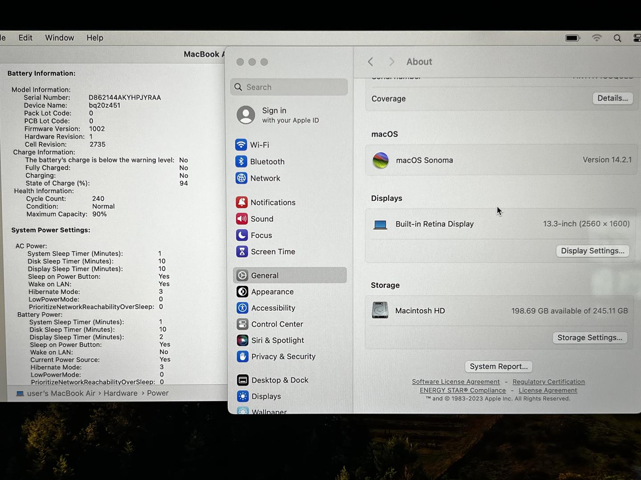This screenshot has height=480, width=641.
Task: Click Condition Normal value
Action: (103, 206)
